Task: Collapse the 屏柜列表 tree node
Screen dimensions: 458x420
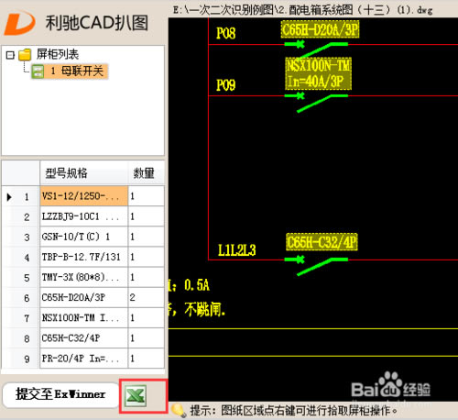Action: coord(10,55)
